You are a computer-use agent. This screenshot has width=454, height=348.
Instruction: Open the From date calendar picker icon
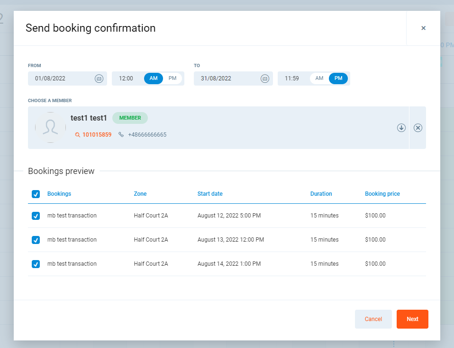tap(99, 78)
